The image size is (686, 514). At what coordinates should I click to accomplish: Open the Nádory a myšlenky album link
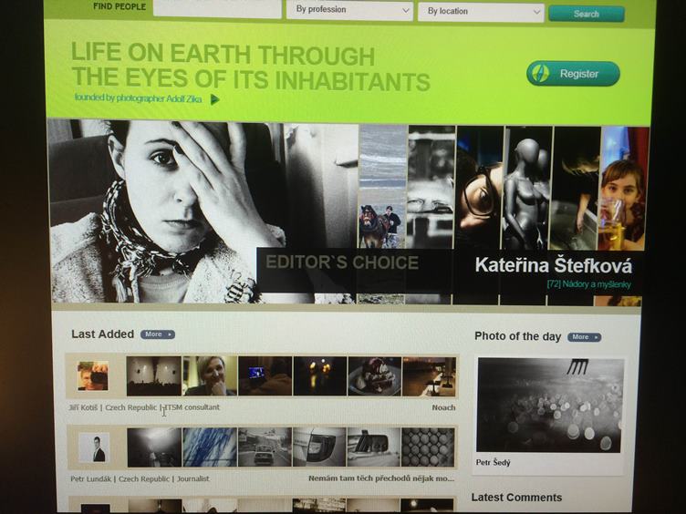[590, 285]
